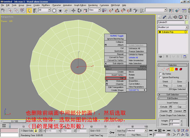Screen dimensions: 190x138
Task: Open Select by Name tool
Action: [x=35, y=11]
